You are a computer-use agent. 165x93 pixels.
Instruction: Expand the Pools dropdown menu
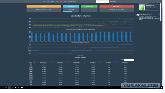point(61,2)
